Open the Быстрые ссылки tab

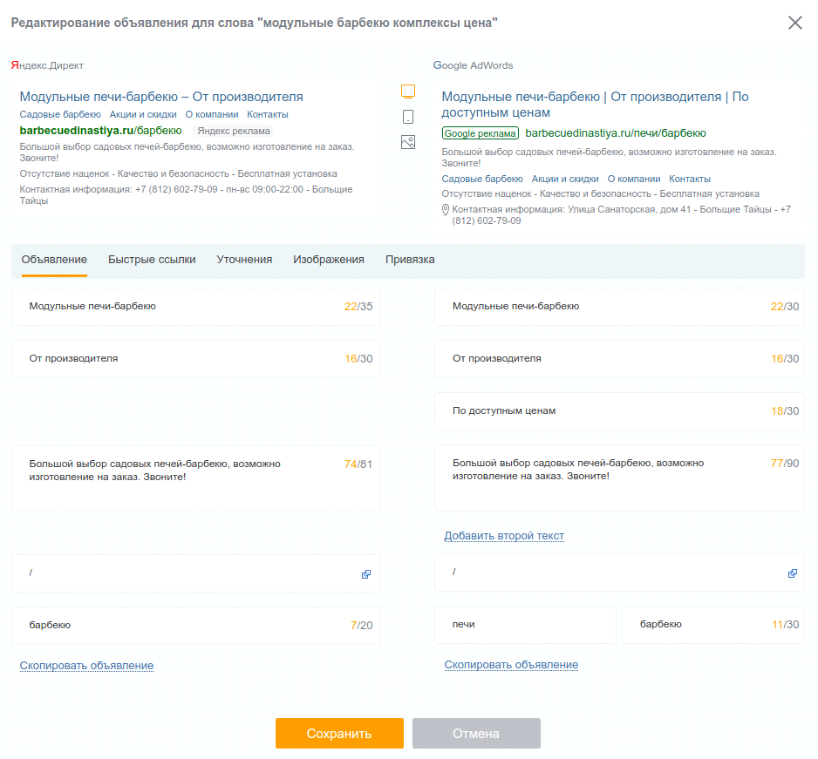pyautogui.click(x=152, y=260)
